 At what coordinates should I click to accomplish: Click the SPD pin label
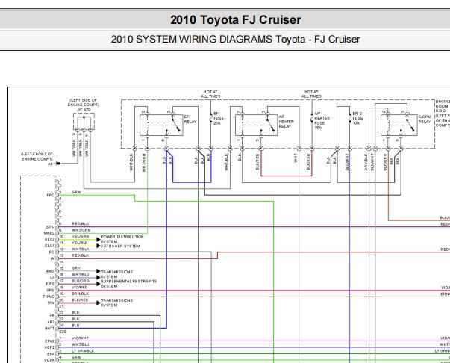click(x=51, y=290)
